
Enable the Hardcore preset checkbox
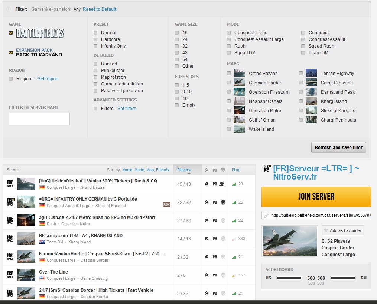pyautogui.click(x=95, y=39)
